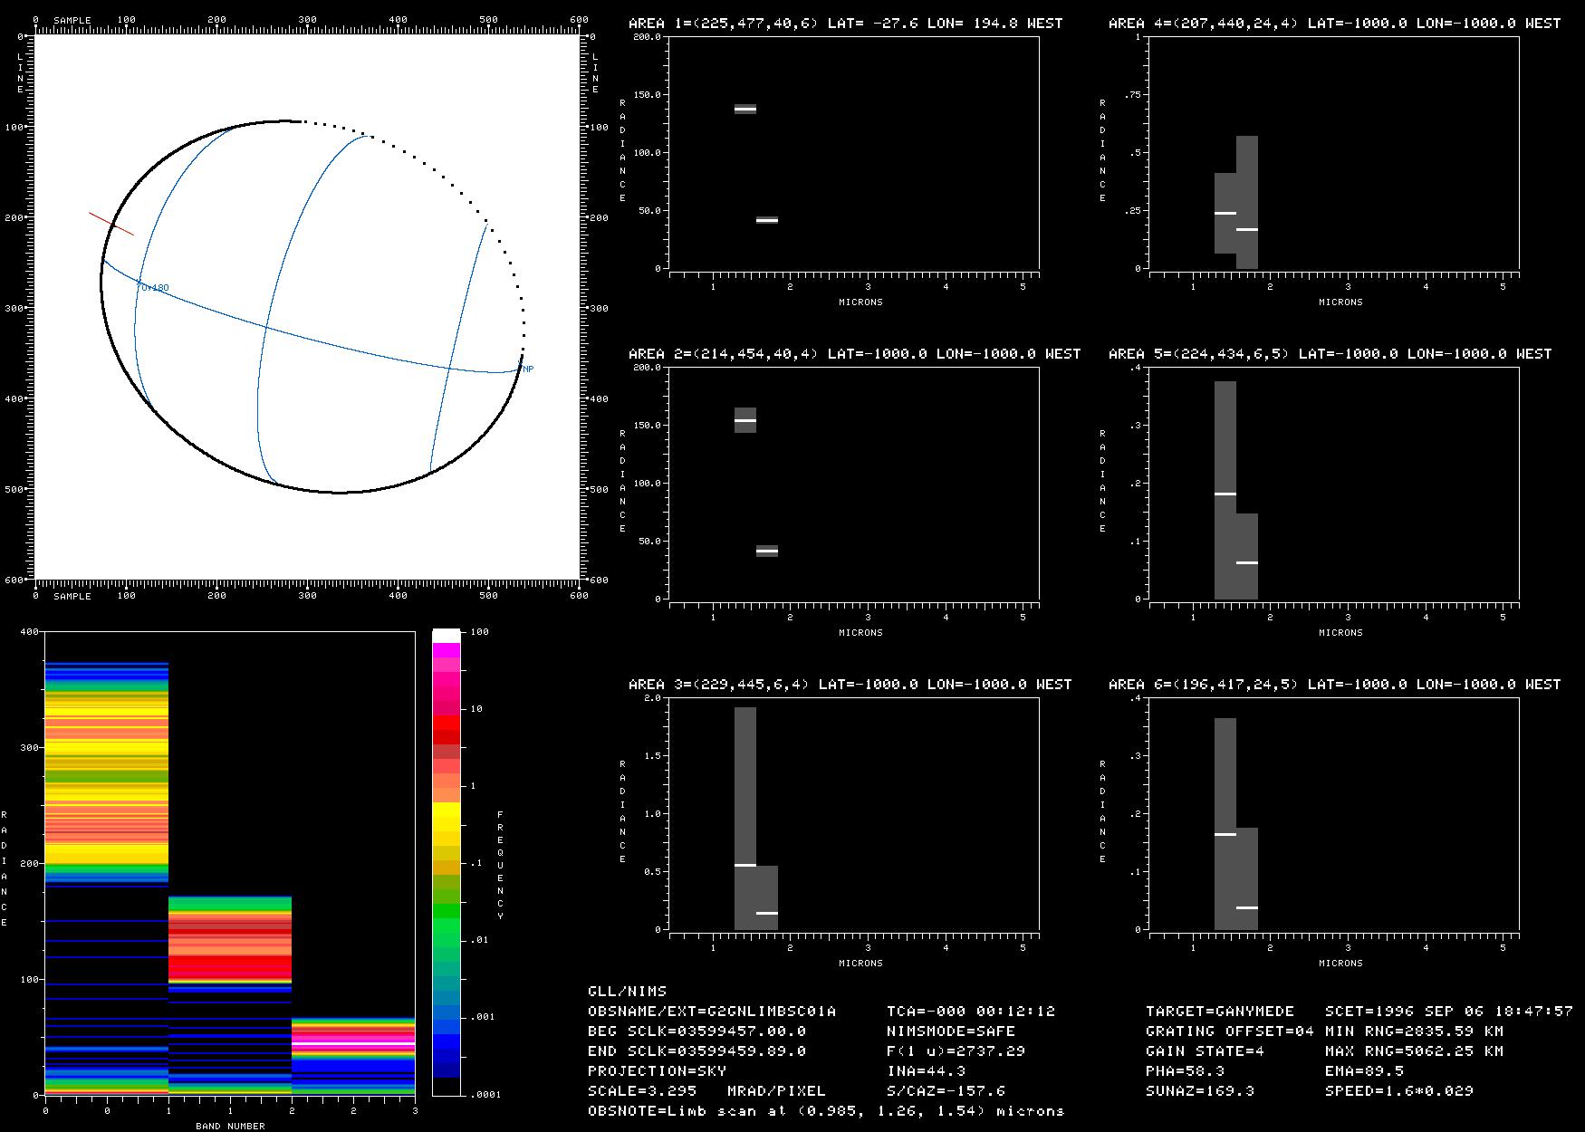Click the END SCLK=03599459.89.0 line
1585x1132 pixels.
click(x=697, y=1051)
